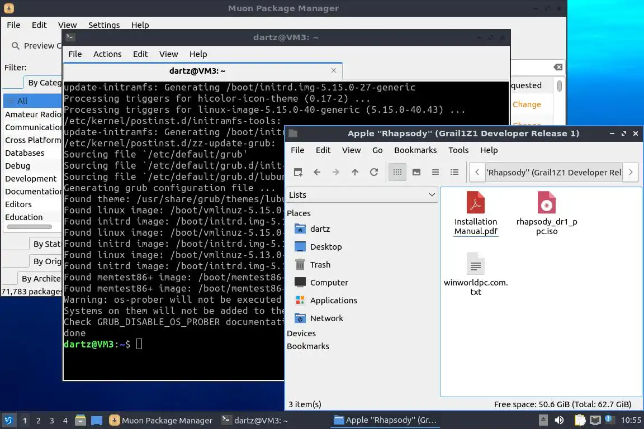The image size is (644, 429).
Task: Select All category in Muon filter
Action: pos(32,101)
